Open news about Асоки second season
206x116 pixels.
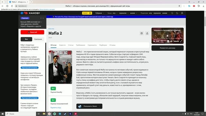[x=29, y=105]
